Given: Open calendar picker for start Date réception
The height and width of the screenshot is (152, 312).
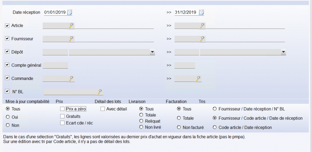Looking at the screenshot, I should (x=69, y=12).
